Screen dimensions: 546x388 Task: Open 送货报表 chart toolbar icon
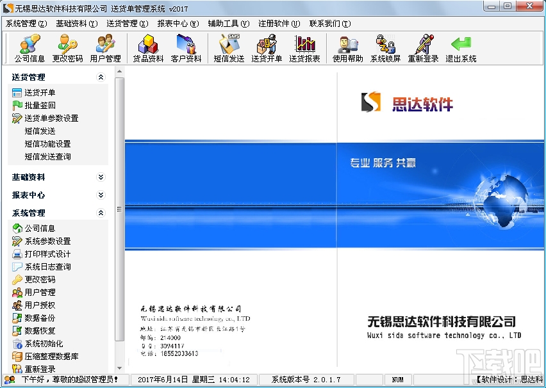pos(304,49)
